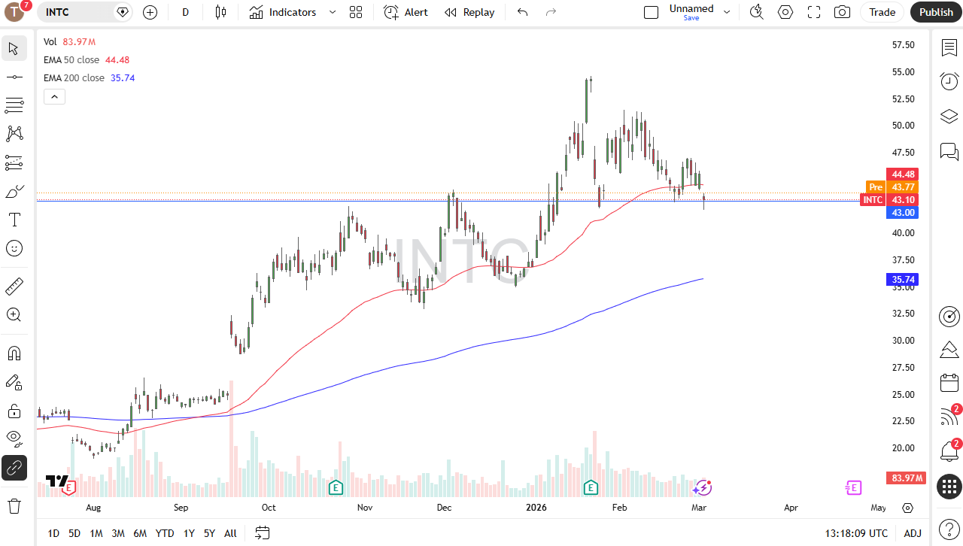Image resolution: width=963 pixels, height=546 pixels.
Task: Select the brush drawing tool
Action: 14,191
